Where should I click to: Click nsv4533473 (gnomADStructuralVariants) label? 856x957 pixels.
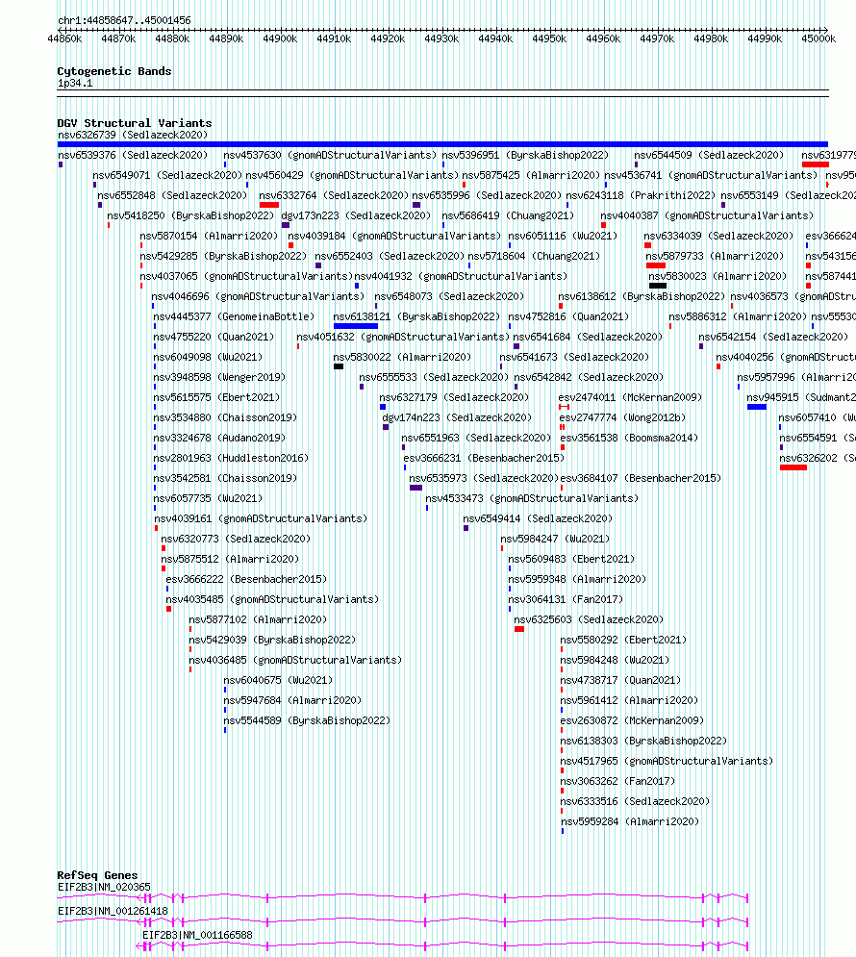click(532, 498)
